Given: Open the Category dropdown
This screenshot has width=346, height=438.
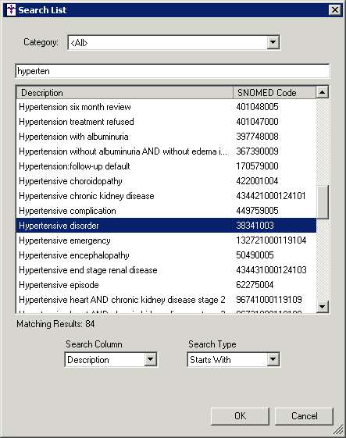Looking at the screenshot, I should tap(273, 42).
